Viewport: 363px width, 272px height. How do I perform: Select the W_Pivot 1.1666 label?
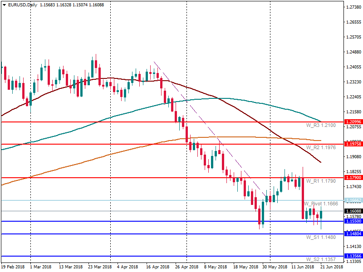pyautogui.click(x=321, y=204)
